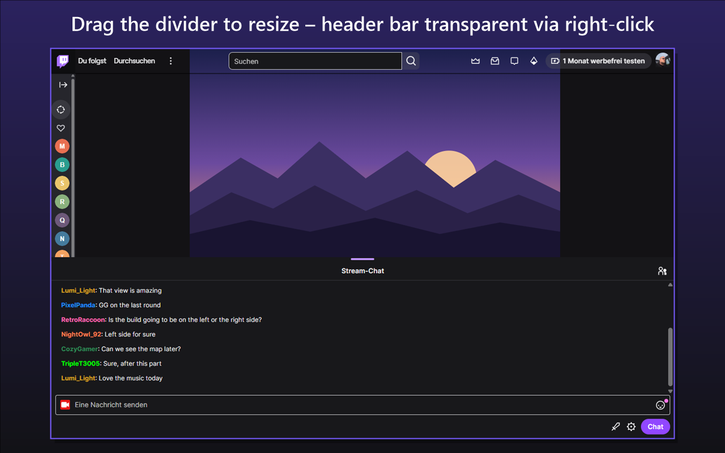Viewport: 725px width, 453px height.
Task: Click username RetroRaccoon in chat
Action: click(x=83, y=320)
